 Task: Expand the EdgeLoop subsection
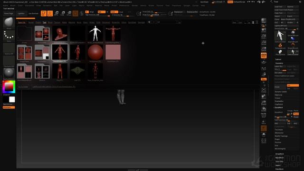tap(278, 95)
